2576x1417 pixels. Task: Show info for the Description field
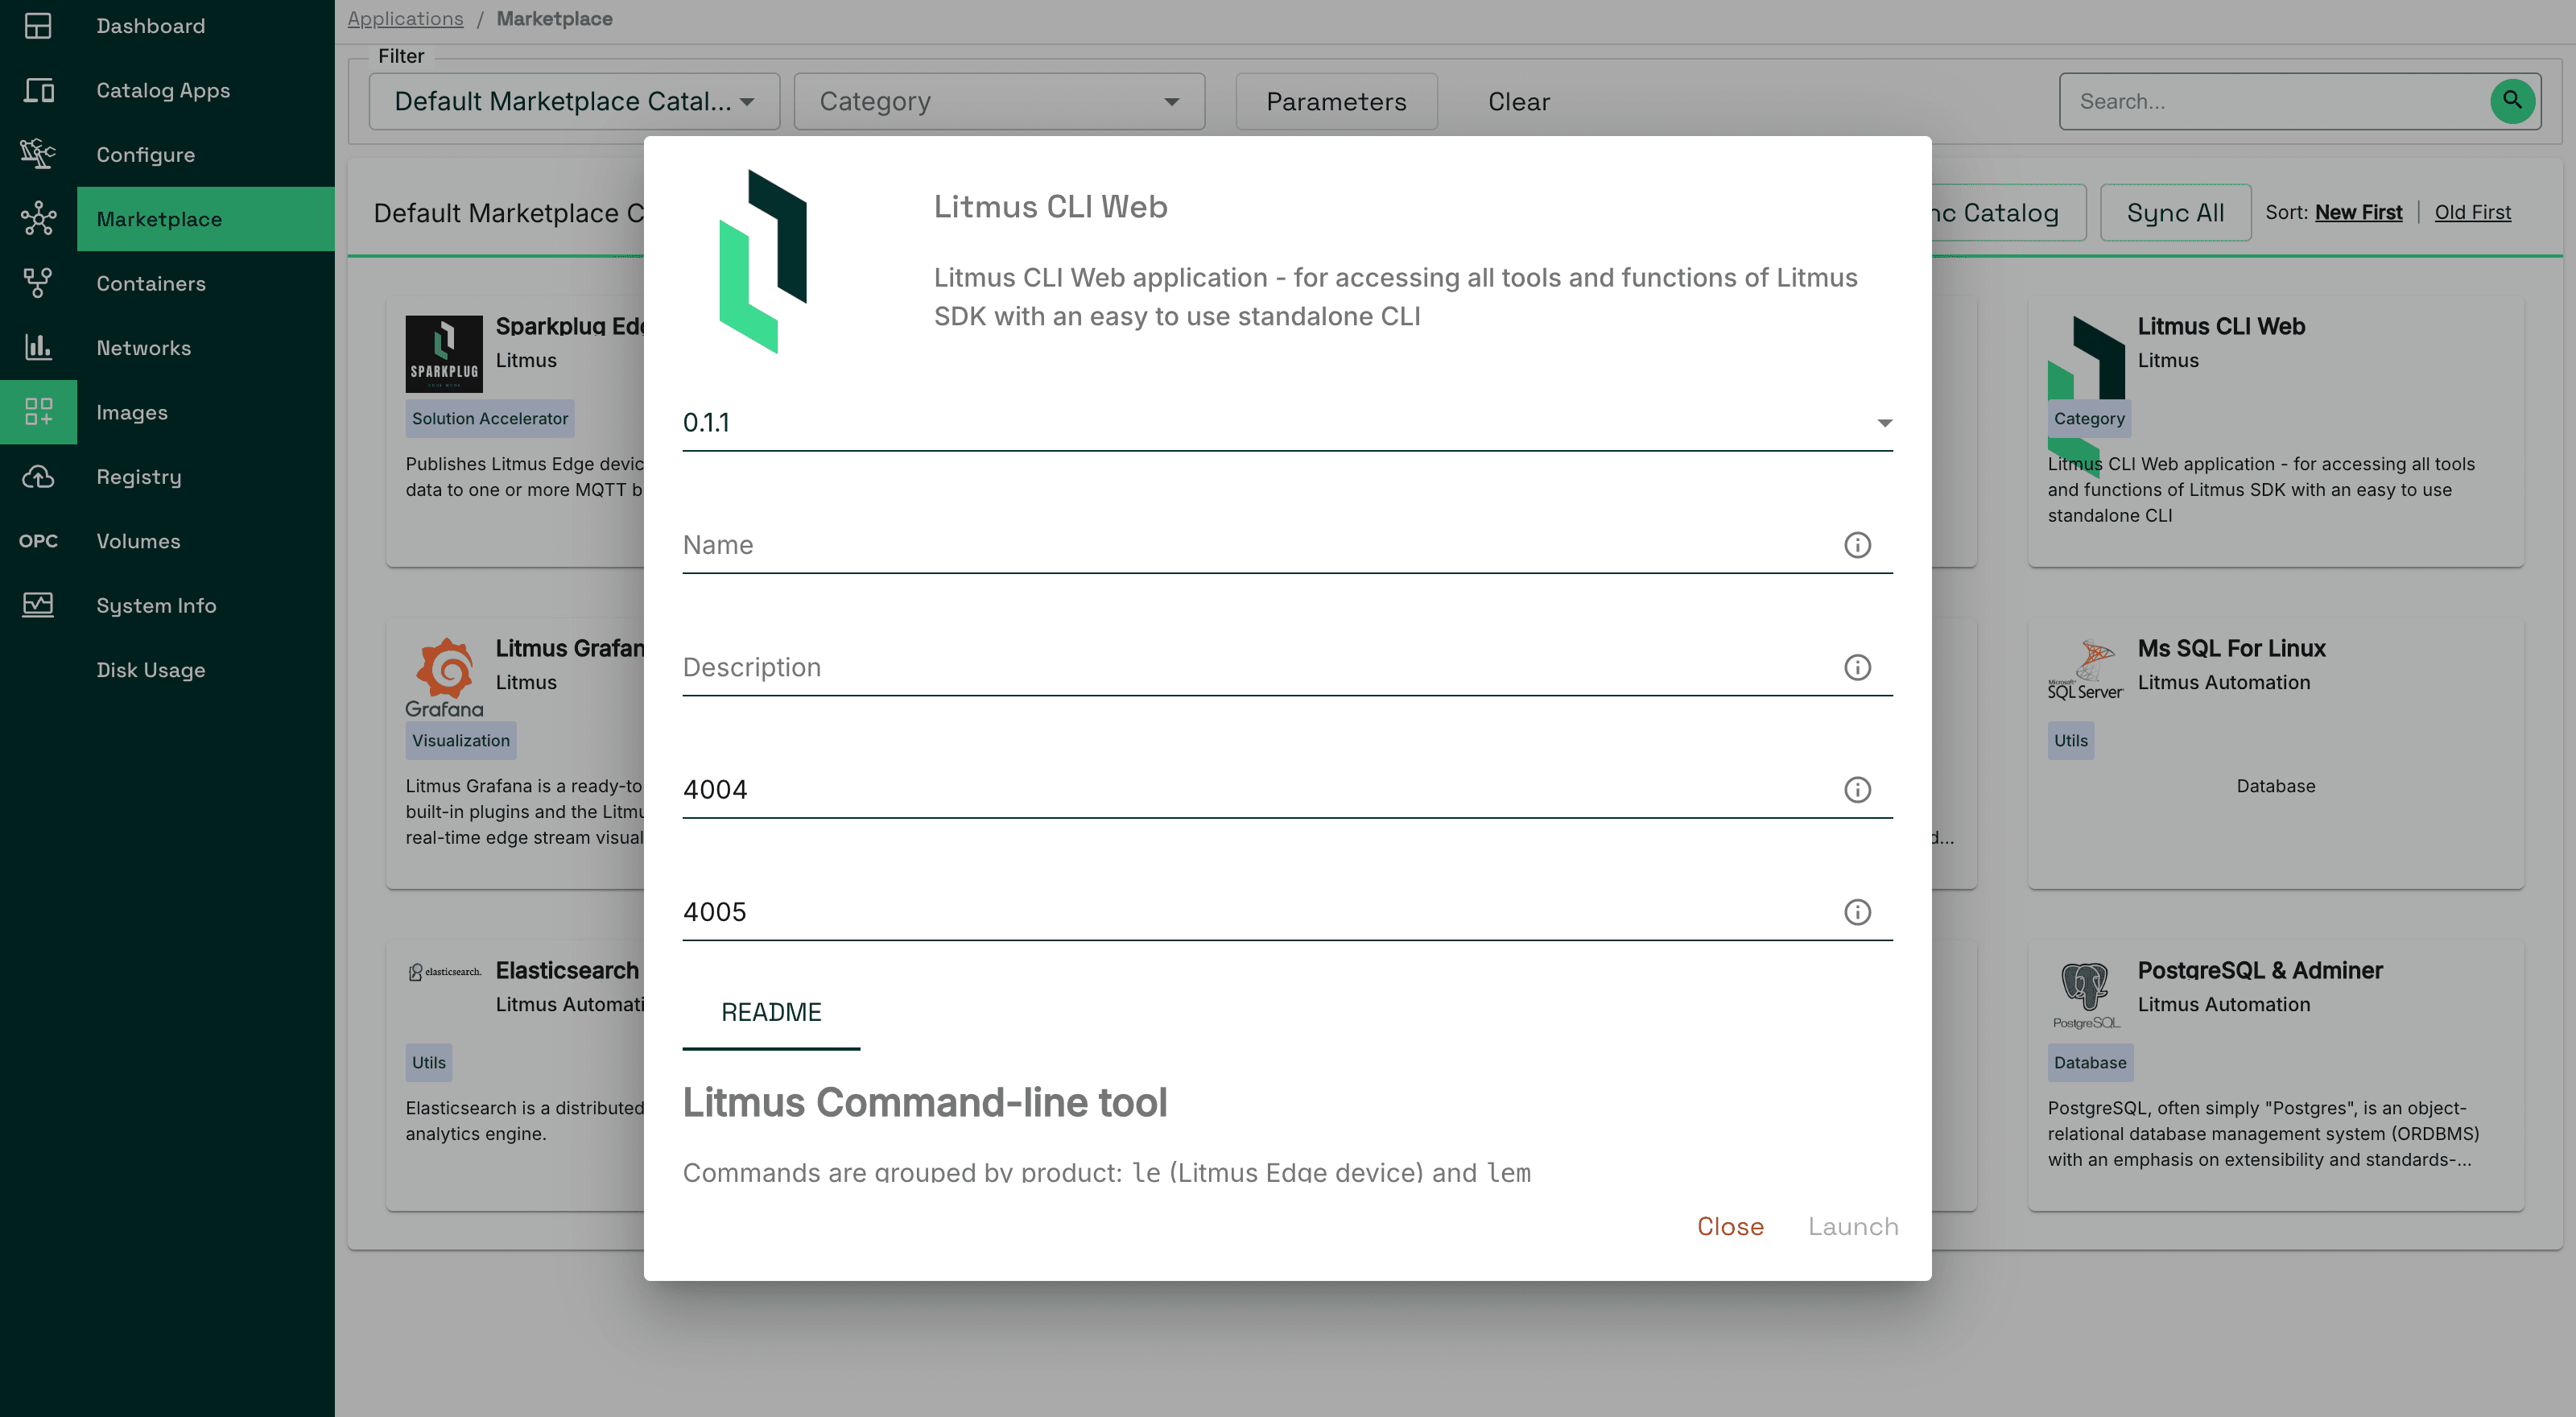pyautogui.click(x=1857, y=667)
